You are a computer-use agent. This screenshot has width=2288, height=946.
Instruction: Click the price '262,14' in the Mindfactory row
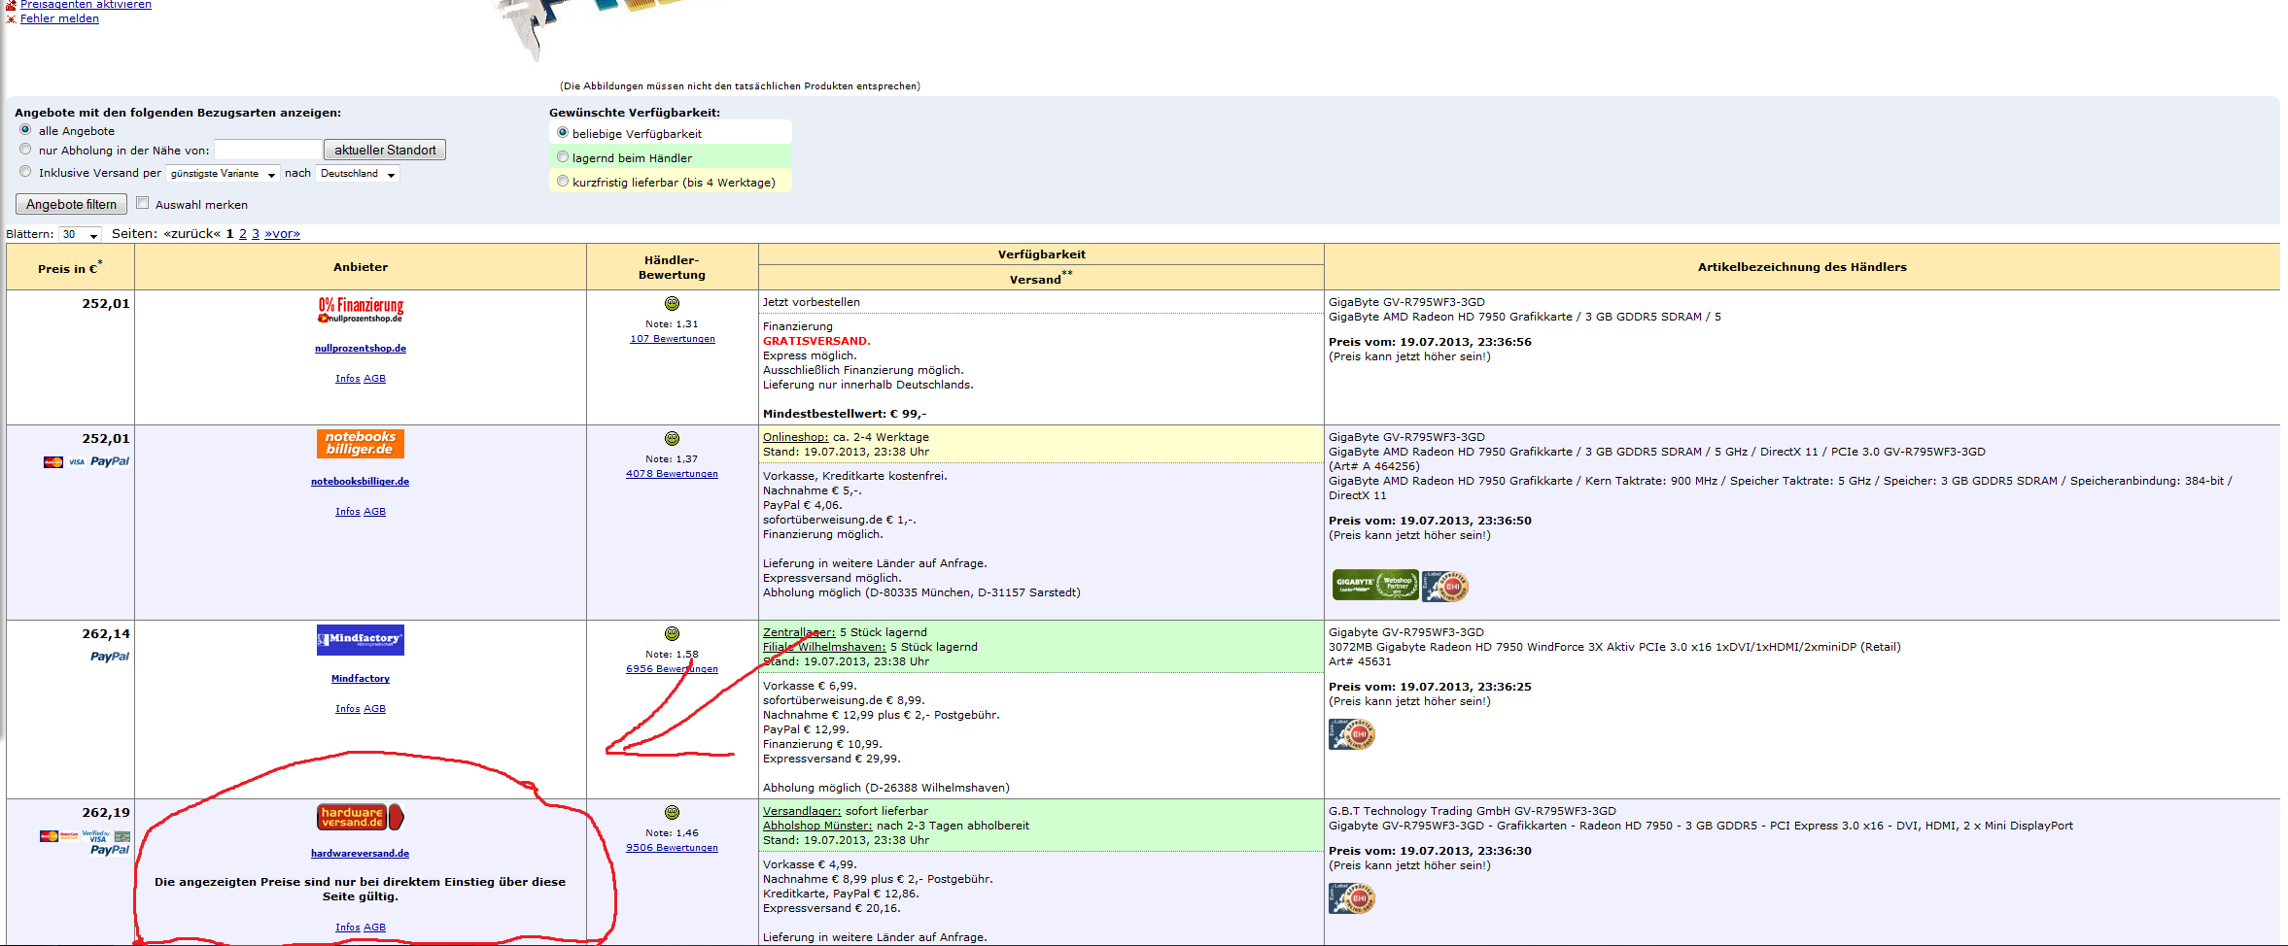click(106, 634)
